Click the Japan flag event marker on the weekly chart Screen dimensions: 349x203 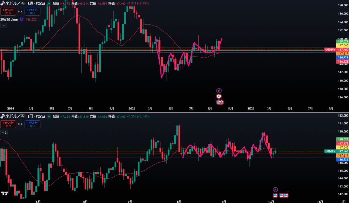(219, 96)
